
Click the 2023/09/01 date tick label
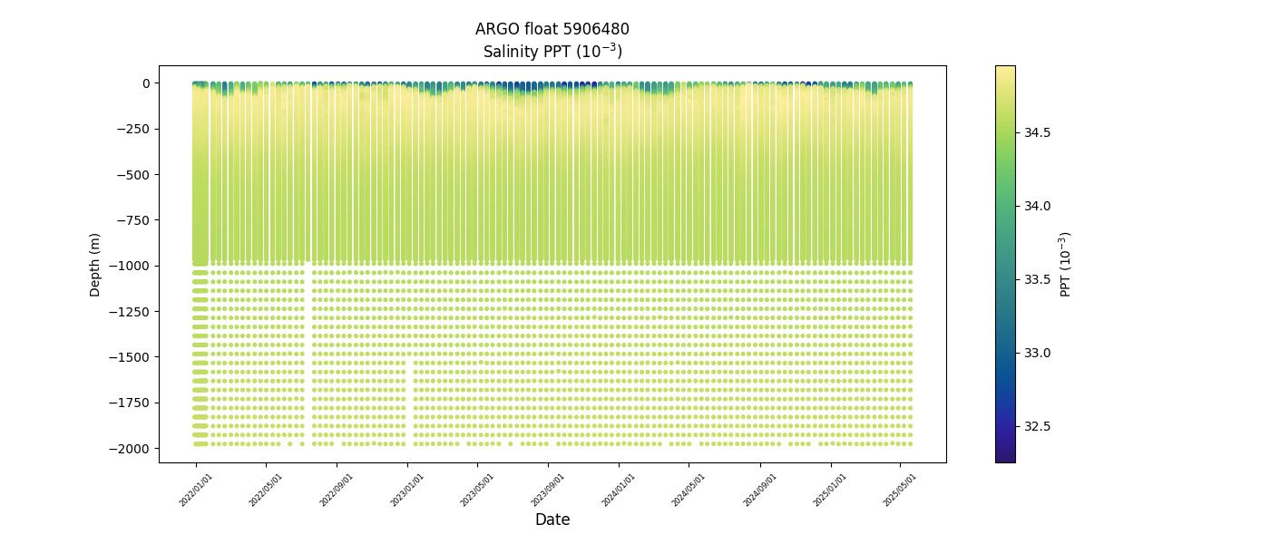point(548,490)
